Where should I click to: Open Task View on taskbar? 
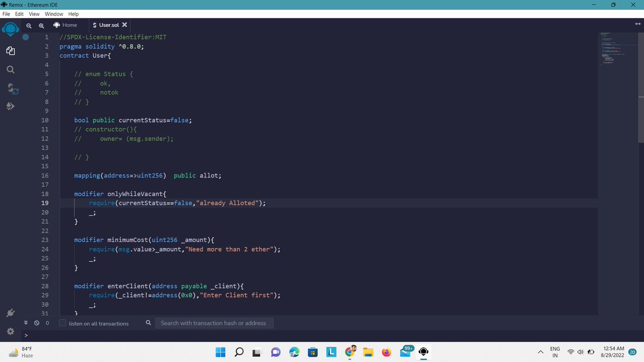pyautogui.click(x=258, y=352)
